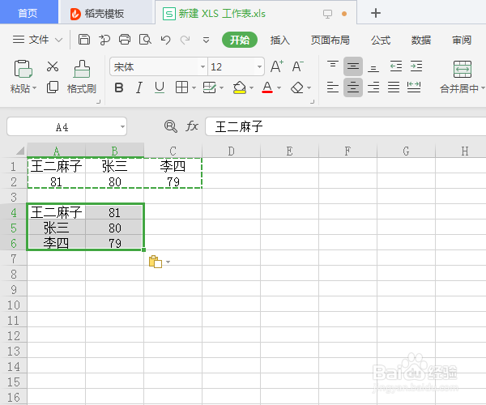Image resolution: width=486 pixels, height=405 pixels.
Task: Select the Format Painter brush
Action: click(x=82, y=69)
